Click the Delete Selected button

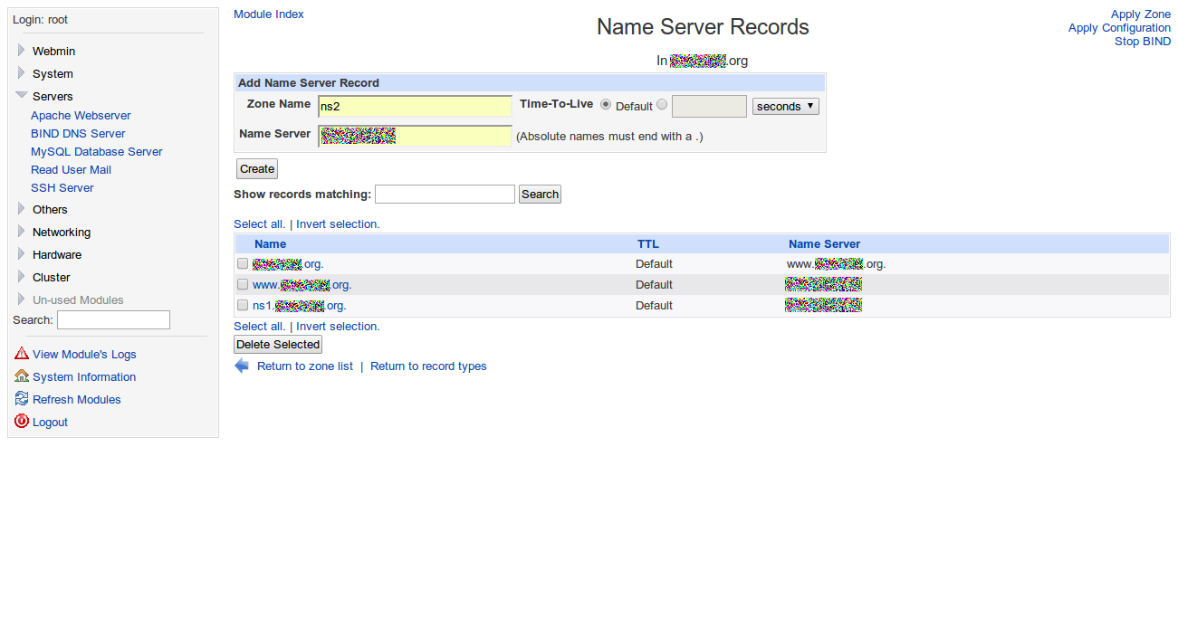278,345
